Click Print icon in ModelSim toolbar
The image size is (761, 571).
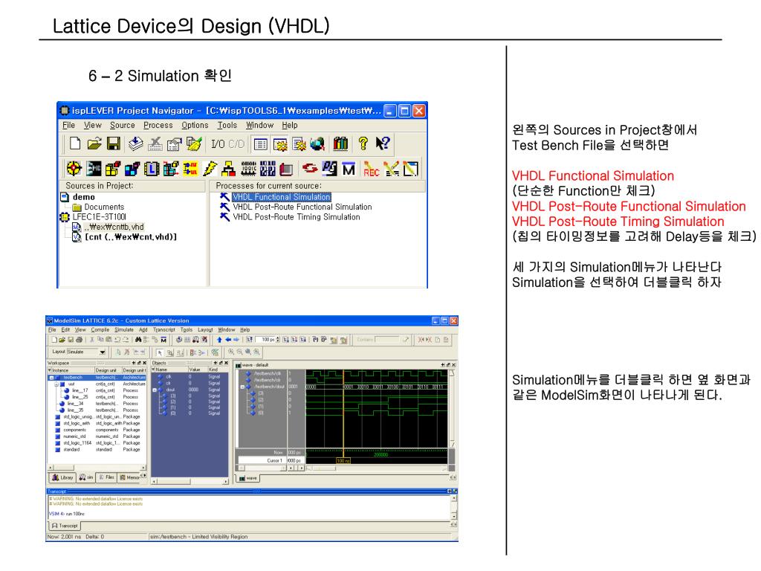pyautogui.click(x=79, y=339)
